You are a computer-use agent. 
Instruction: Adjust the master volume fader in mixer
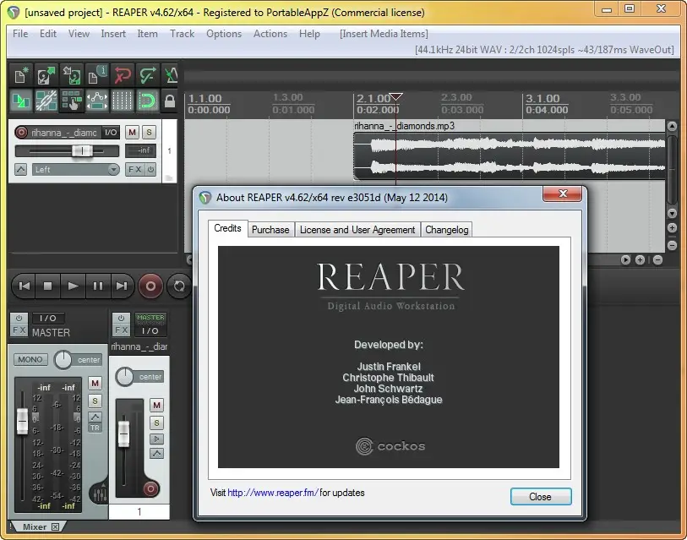coord(22,421)
